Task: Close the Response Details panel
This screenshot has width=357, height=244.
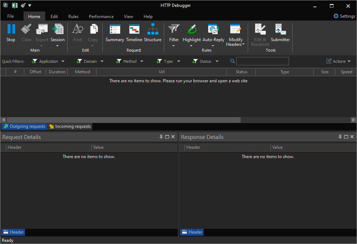Action: [352, 137]
